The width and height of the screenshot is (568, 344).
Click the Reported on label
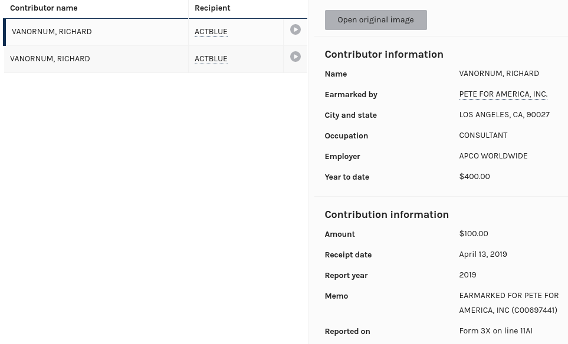pos(347,332)
